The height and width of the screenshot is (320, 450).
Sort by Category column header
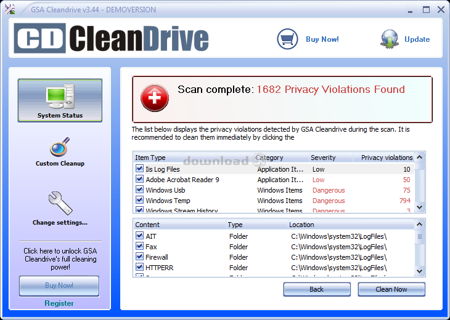(281, 158)
